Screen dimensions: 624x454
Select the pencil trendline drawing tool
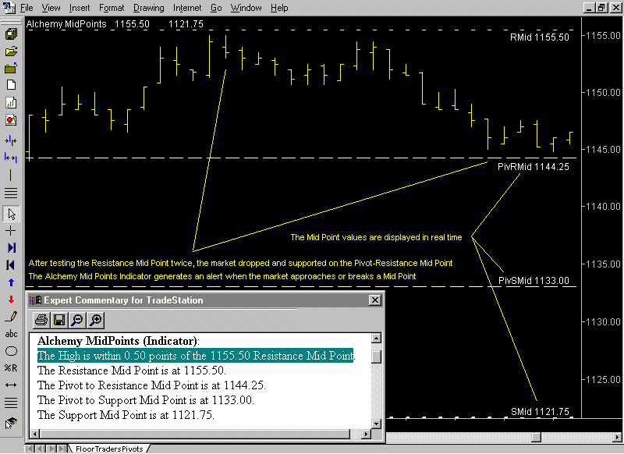pyautogui.click(x=11, y=317)
